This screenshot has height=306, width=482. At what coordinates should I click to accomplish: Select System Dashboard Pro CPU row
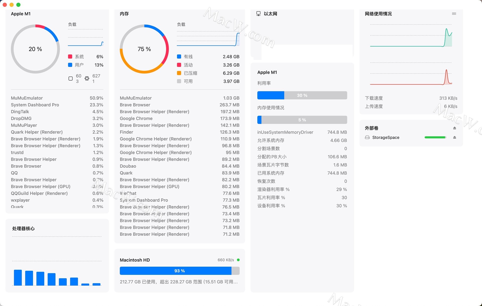click(x=57, y=105)
